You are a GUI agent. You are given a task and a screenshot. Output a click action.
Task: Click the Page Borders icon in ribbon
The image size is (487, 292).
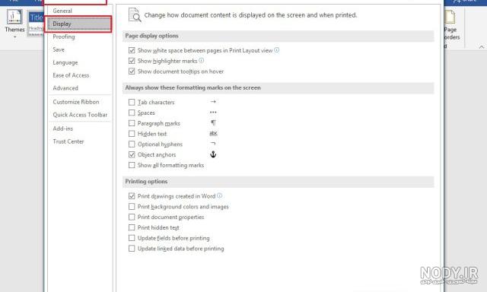point(450,17)
